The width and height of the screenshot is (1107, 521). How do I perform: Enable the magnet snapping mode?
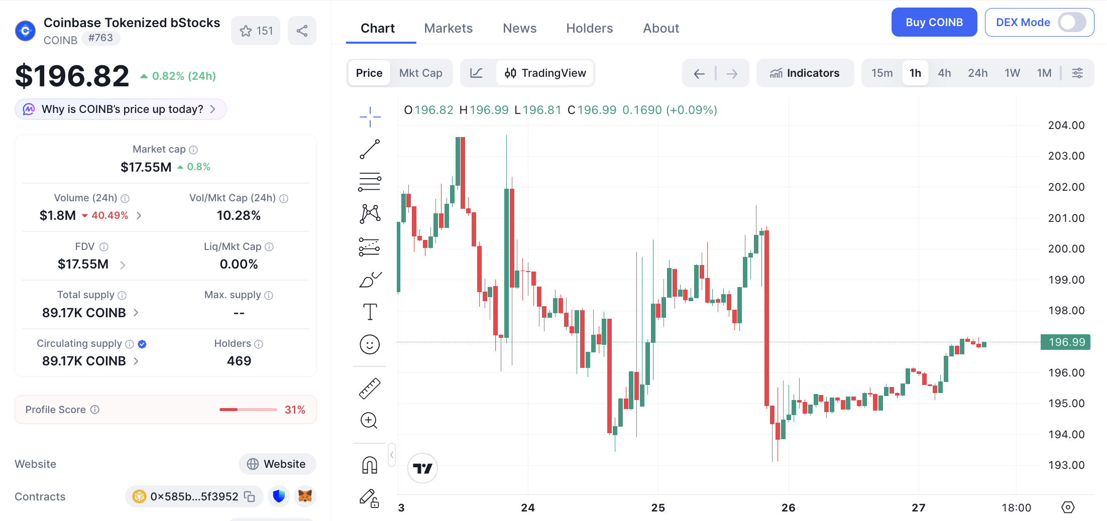click(x=370, y=465)
